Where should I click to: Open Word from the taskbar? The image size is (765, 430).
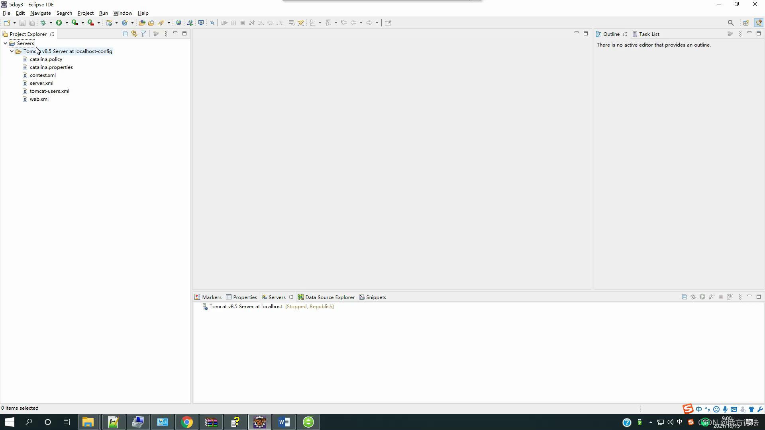coord(284,422)
